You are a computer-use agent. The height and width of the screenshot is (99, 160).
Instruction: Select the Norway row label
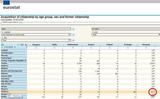[x=4, y=55]
